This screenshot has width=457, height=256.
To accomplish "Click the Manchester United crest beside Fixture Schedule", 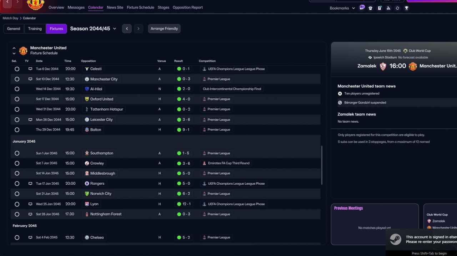I will (23, 51).
